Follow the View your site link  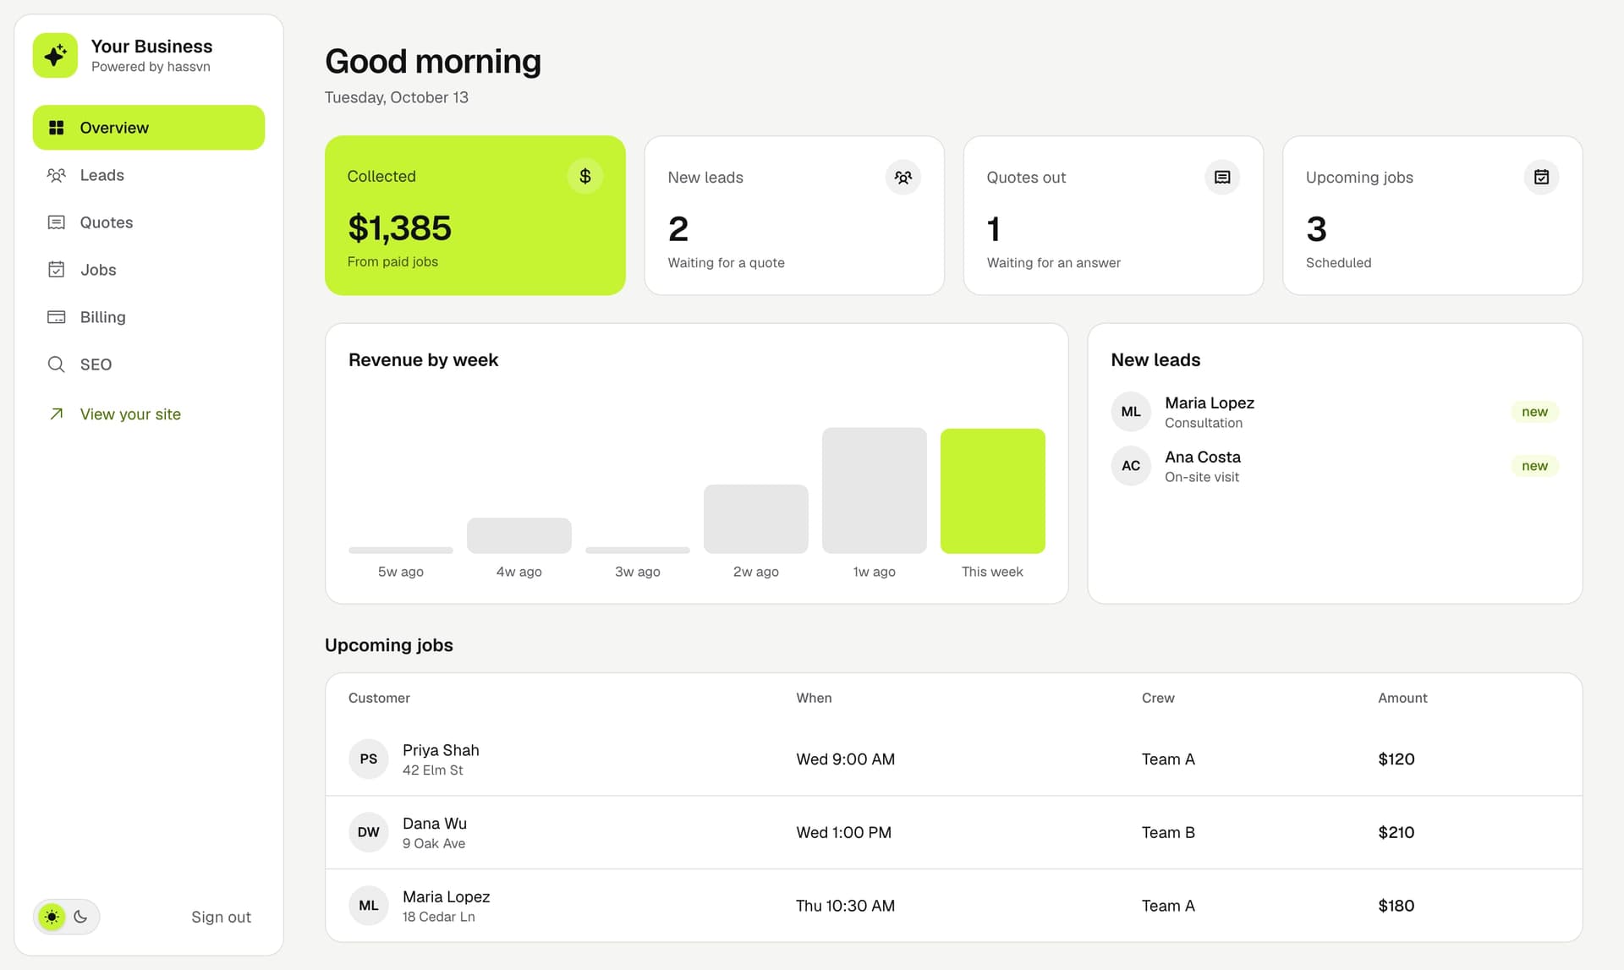[130, 414]
